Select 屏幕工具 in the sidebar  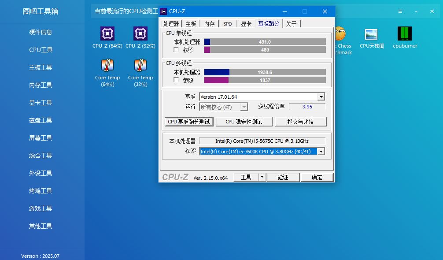[x=41, y=138]
